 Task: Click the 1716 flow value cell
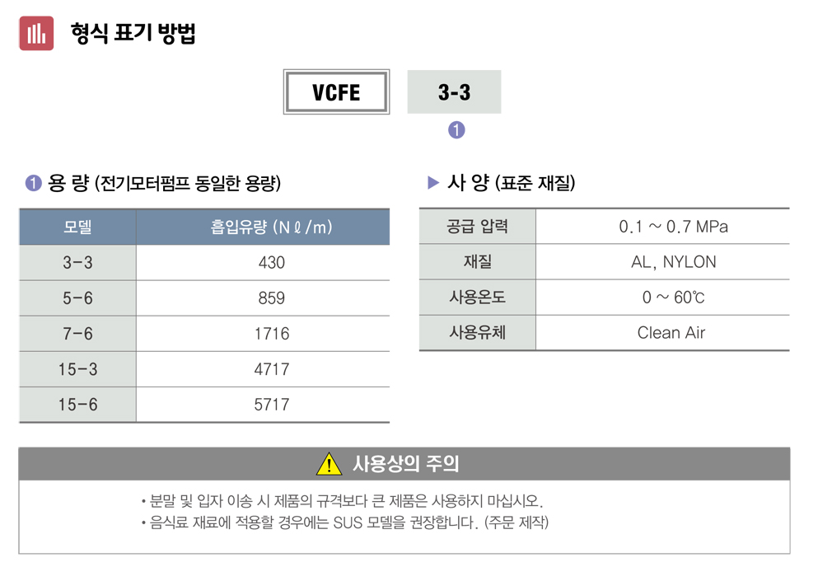coord(271,334)
